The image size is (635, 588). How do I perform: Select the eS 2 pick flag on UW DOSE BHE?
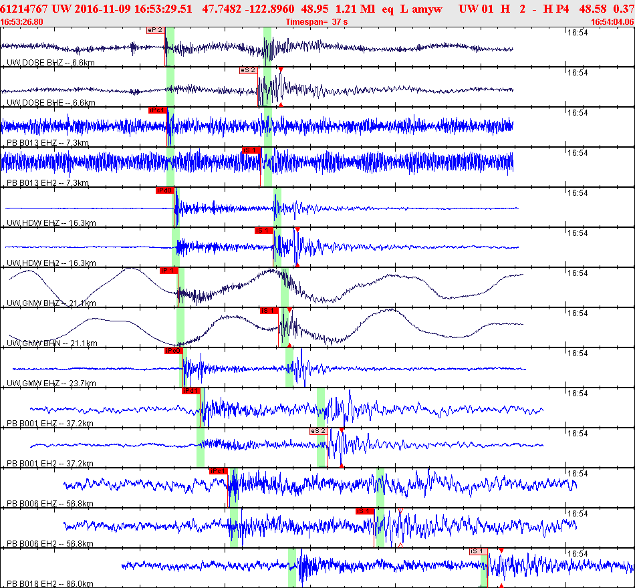tap(248, 70)
